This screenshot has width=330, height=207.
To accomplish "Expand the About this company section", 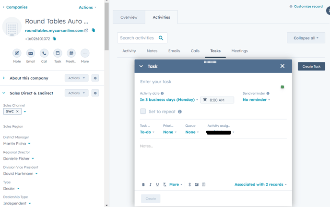I will (4, 78).
